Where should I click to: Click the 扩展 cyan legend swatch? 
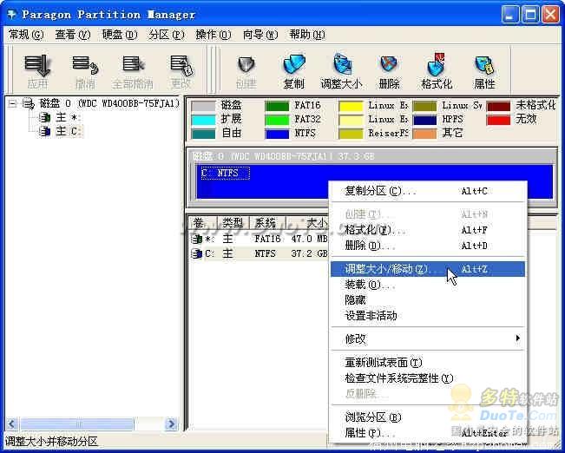coord(203,120)
